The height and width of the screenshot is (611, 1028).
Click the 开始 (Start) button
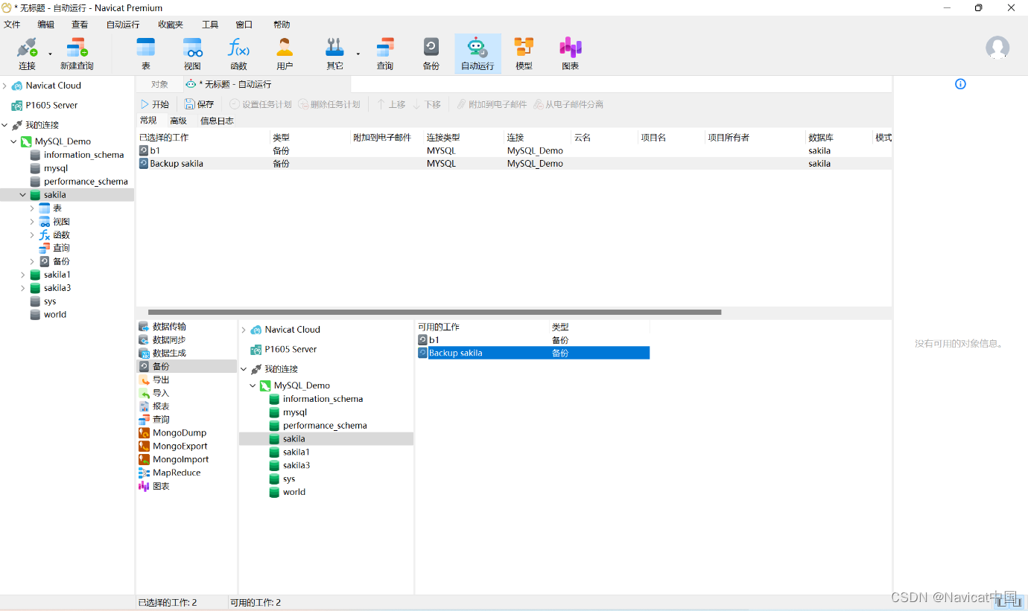155,104
